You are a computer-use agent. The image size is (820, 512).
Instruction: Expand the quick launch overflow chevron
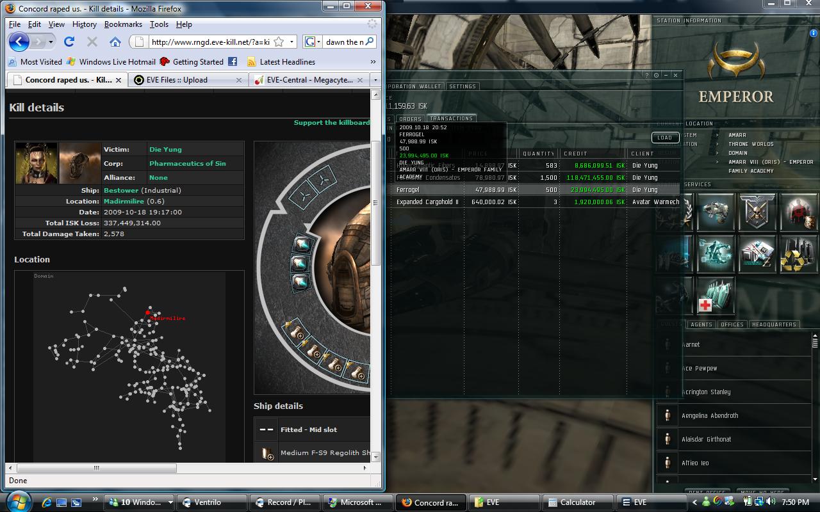[x=95, y=499]
